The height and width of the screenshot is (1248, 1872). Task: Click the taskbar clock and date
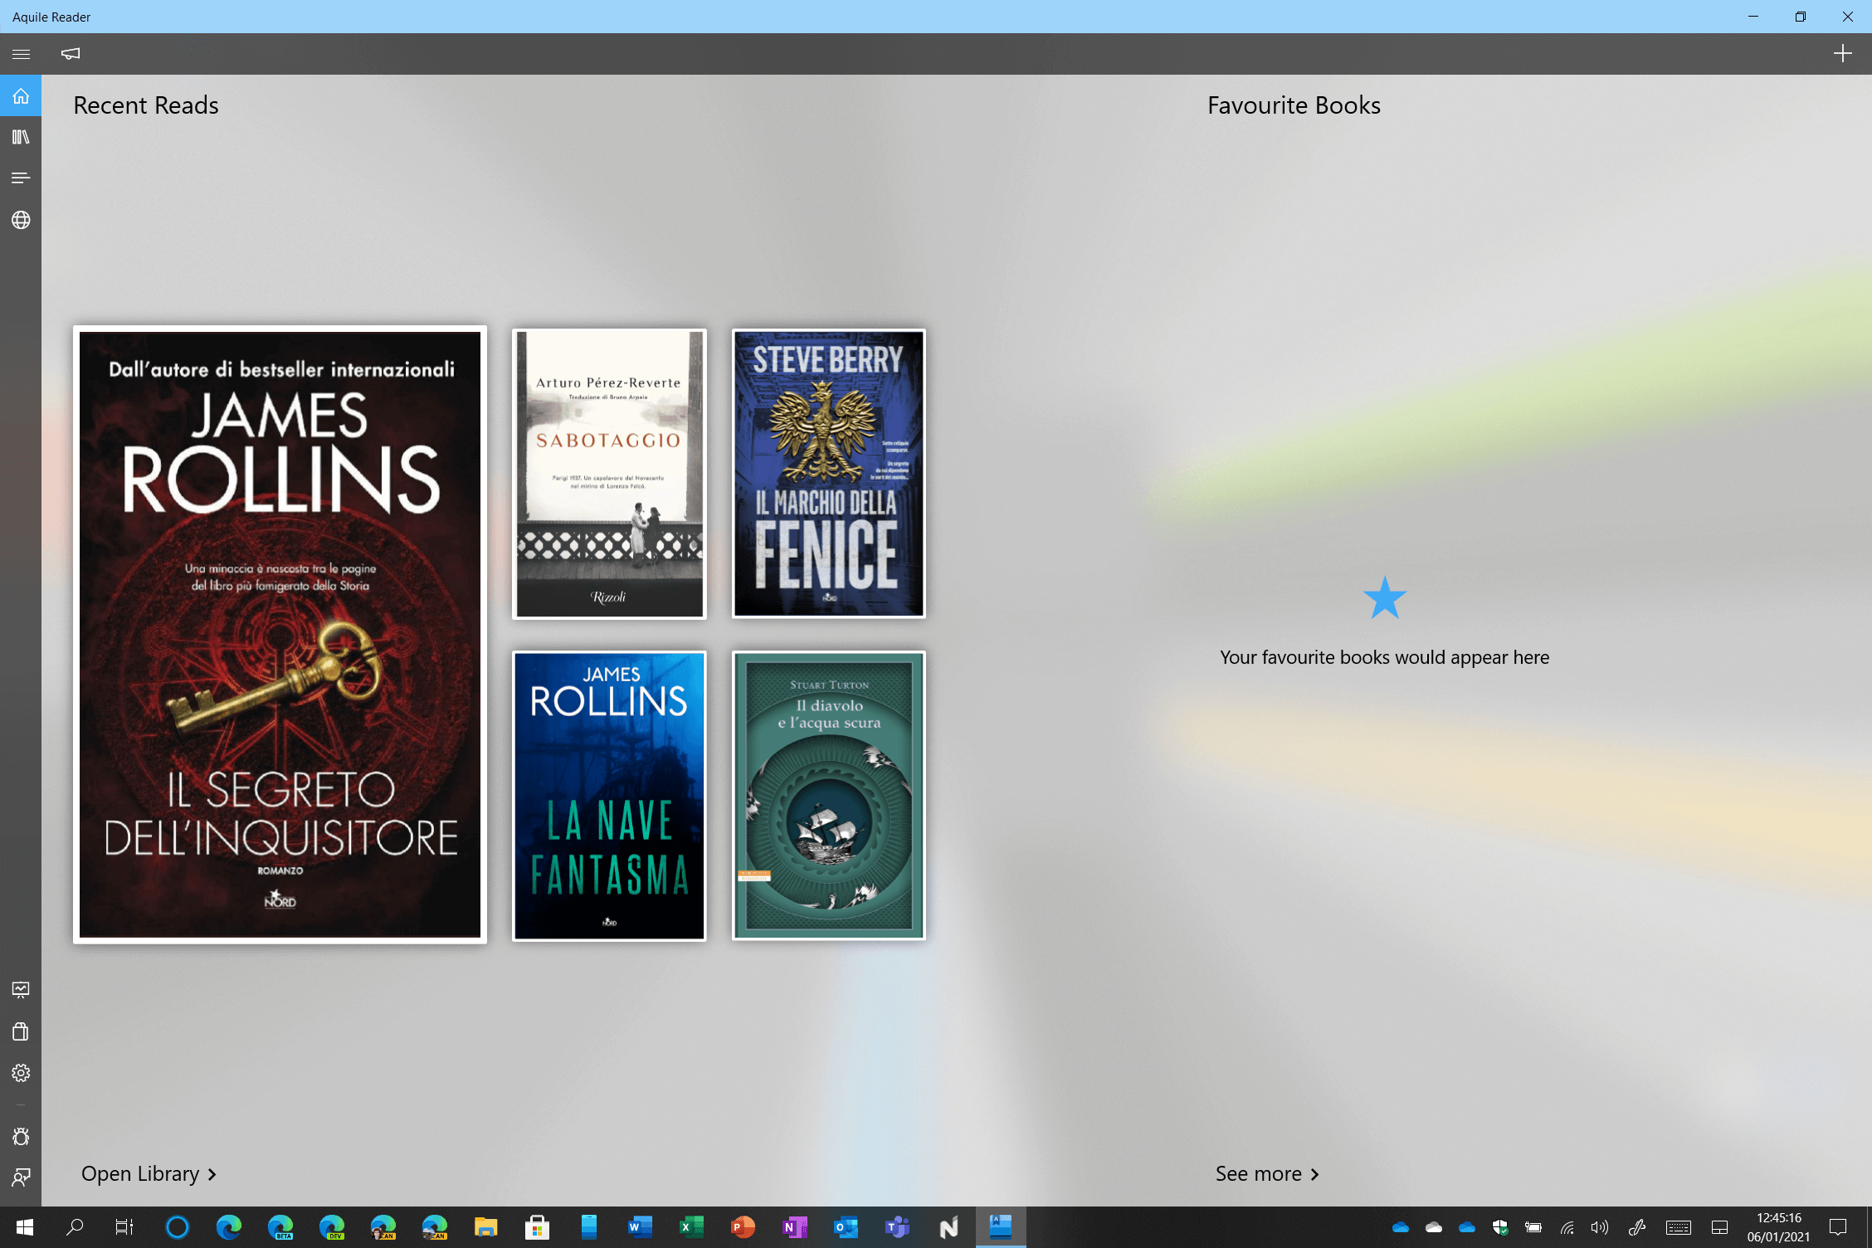pos(1778,1227)
